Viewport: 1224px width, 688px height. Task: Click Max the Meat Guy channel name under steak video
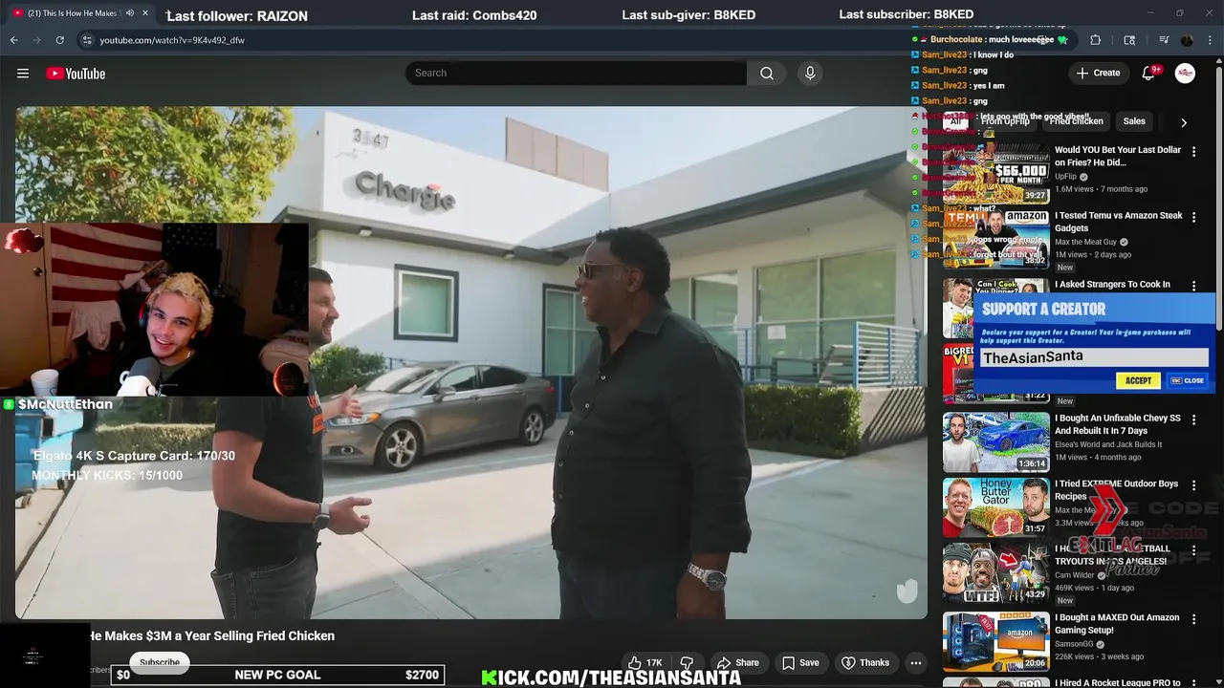click(1085, 242)
